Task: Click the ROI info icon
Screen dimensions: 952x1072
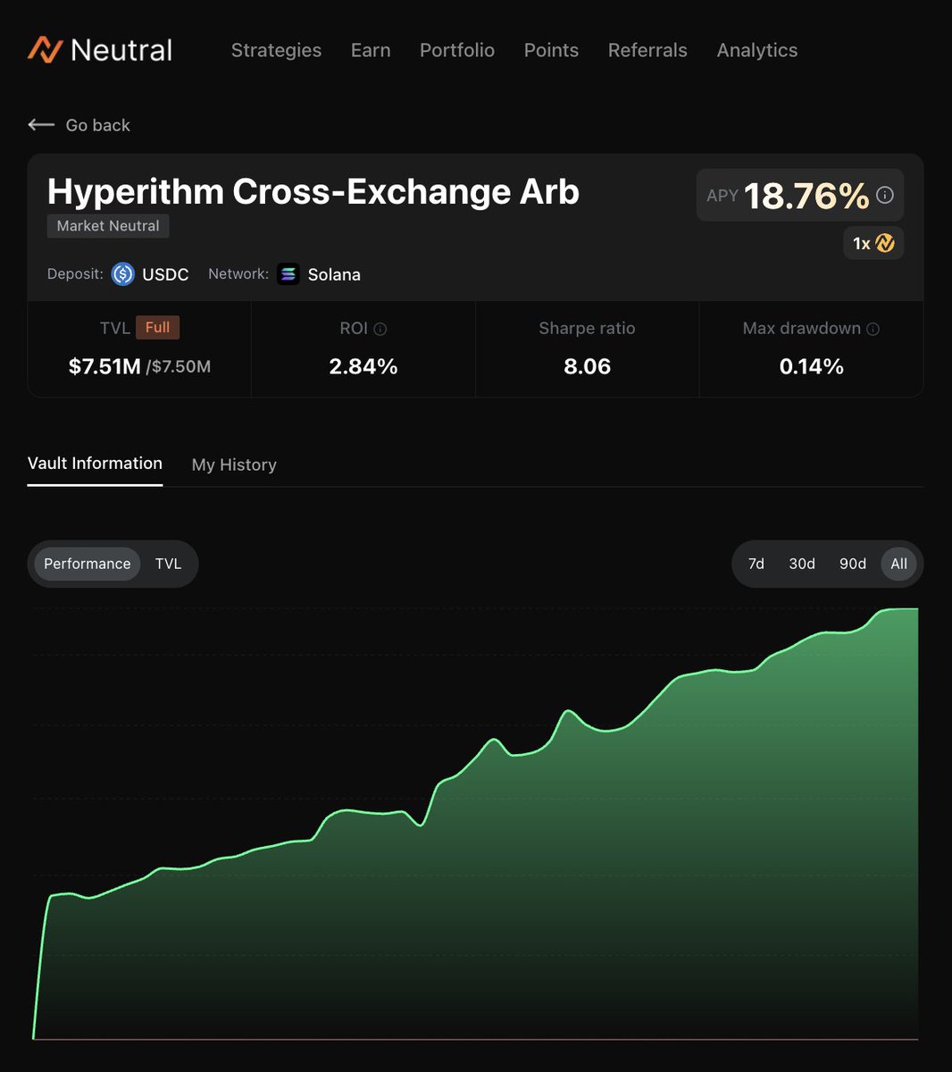Action: click(x=380, y=329)
